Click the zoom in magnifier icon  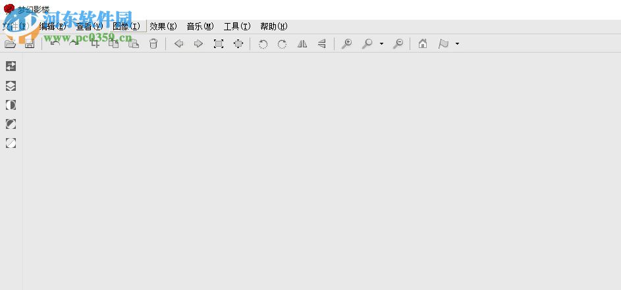tap(346, 43)
